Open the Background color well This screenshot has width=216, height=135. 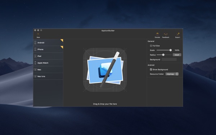coord(169,59)
